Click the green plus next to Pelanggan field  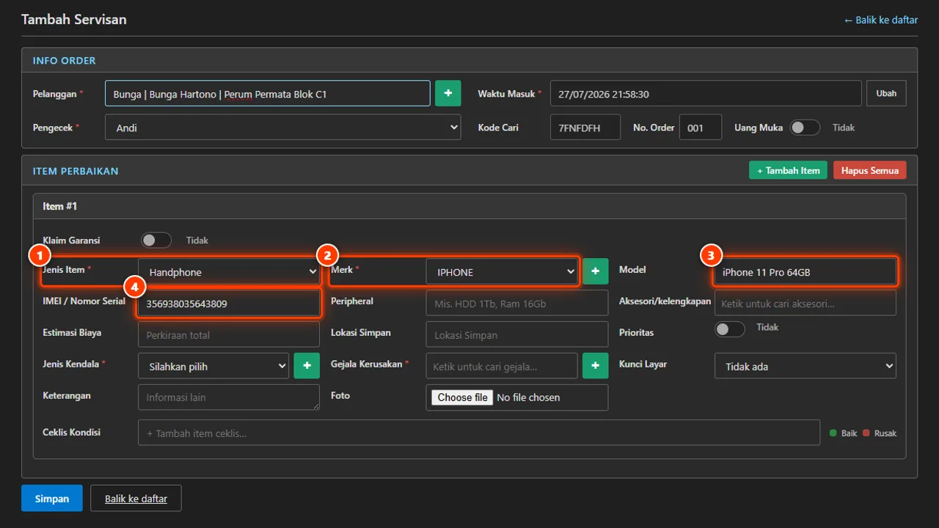coord(447,93)
